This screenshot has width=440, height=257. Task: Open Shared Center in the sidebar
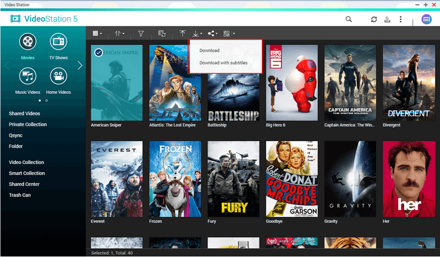(24, 184)
